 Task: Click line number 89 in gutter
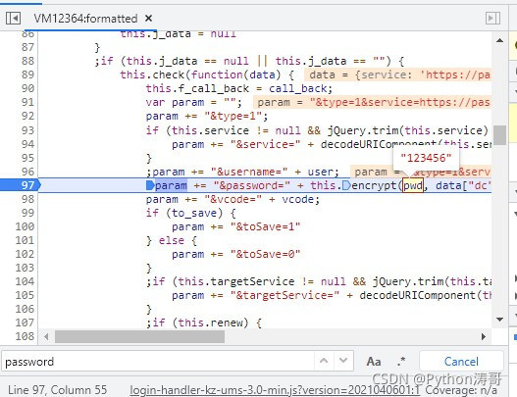[x=27, y=74]
